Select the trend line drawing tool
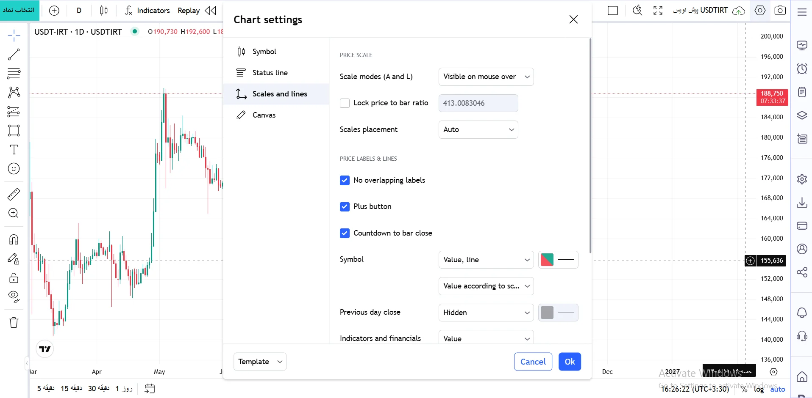Viewport: 812px width, 398px height. (x=14, y=55)
